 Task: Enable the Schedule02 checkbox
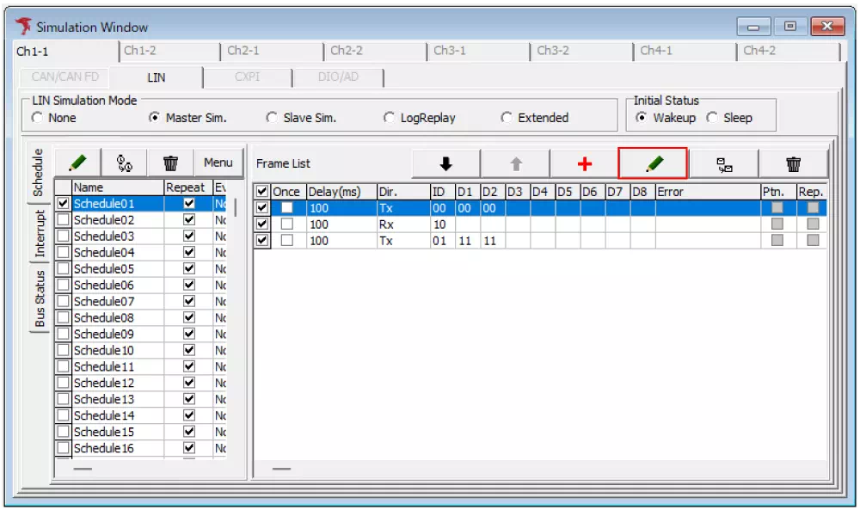coord(63,220)
